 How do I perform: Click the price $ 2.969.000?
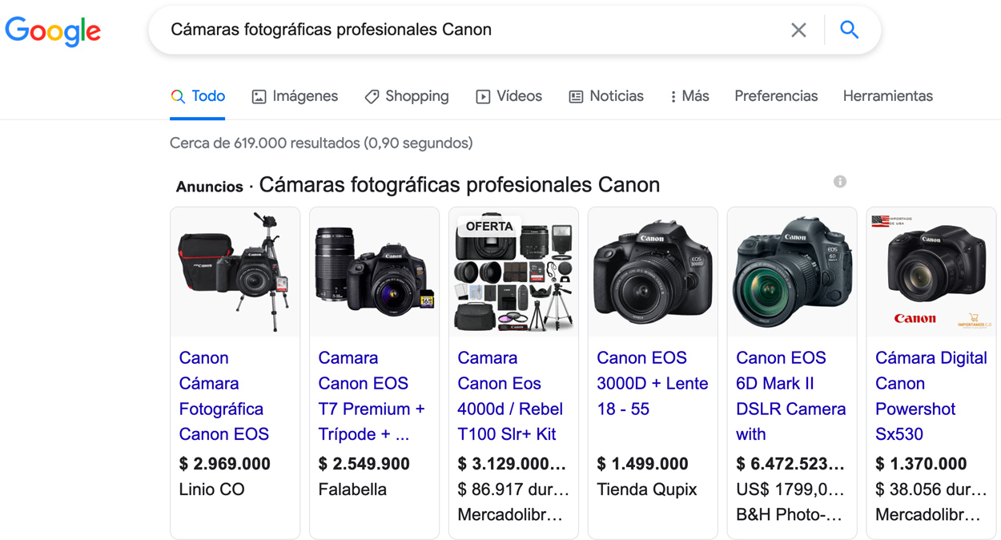click(x=224, y=464)
